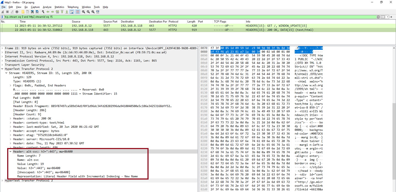396x192 pixels.
Task: Click the stop capture square icon
Action: 7,12
